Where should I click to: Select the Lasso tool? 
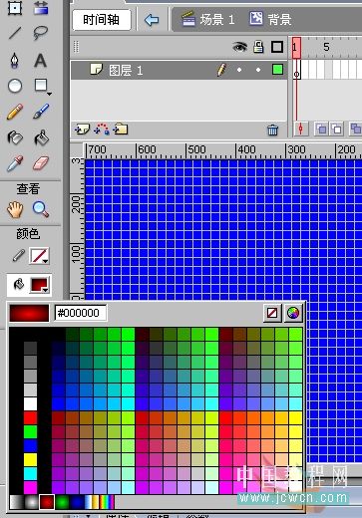[41, 33]
